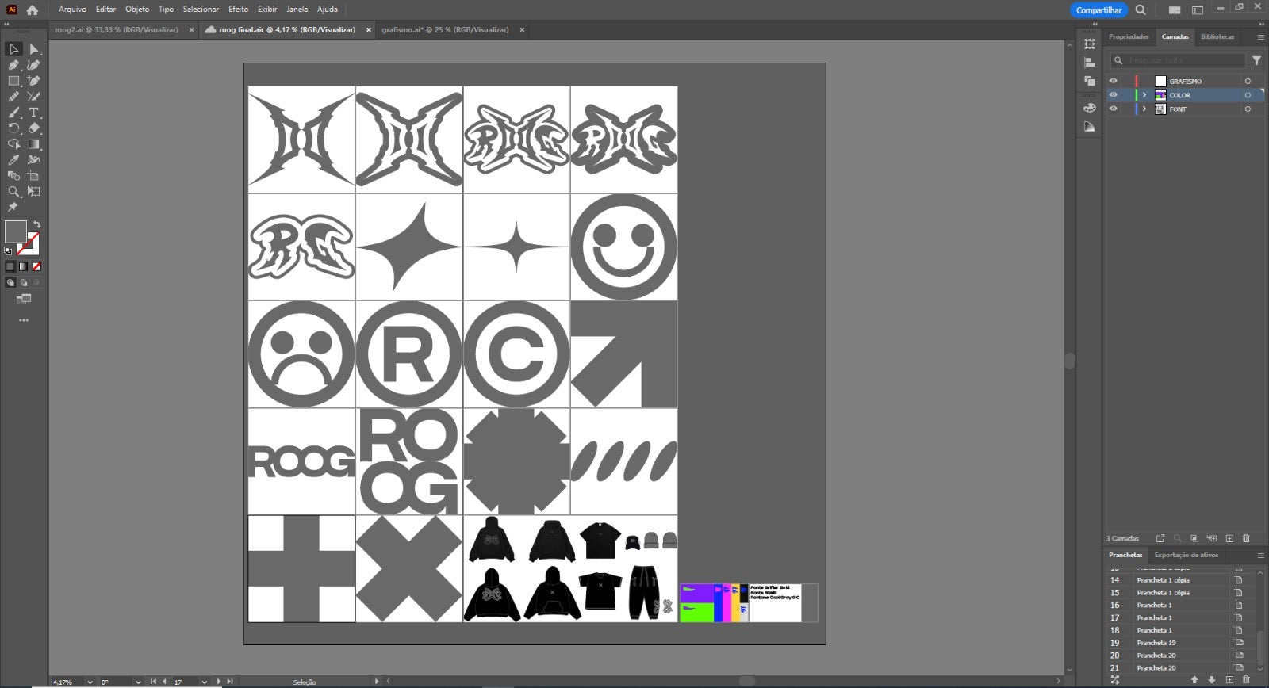
Task: Open the rotation angle 0° dropdown
Action: [138, 682]
